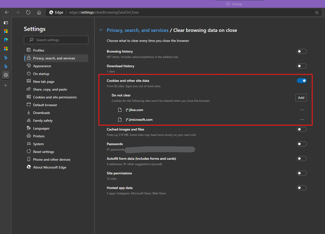The width and height of the screenshot is (325, 234).
Task: Click the Search settings input box
Action: 56,40
